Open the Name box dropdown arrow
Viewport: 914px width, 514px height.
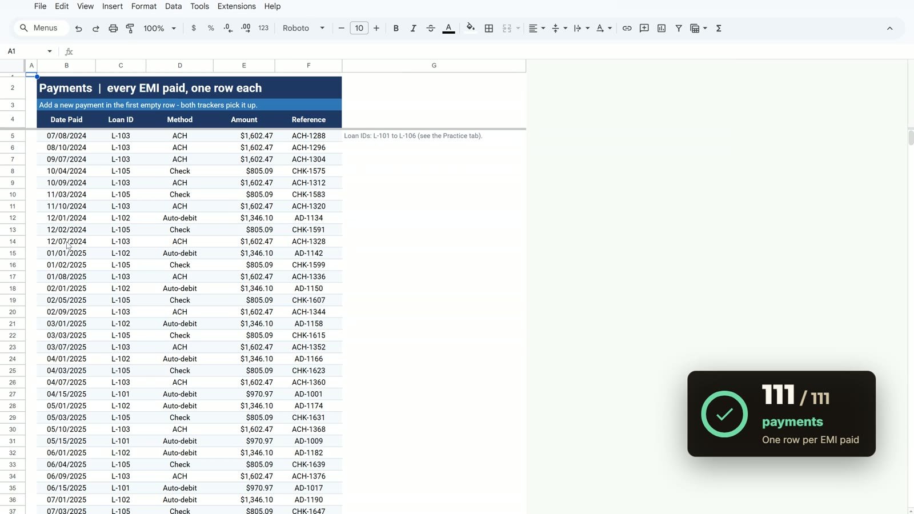pyautogui.click(x=50, y=51)
